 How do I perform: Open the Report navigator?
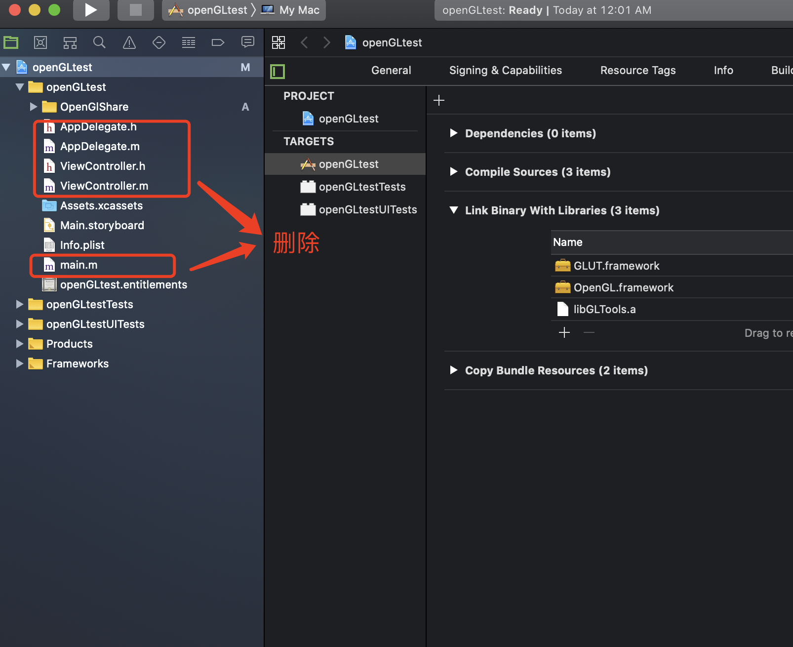[x=248, y=42]
